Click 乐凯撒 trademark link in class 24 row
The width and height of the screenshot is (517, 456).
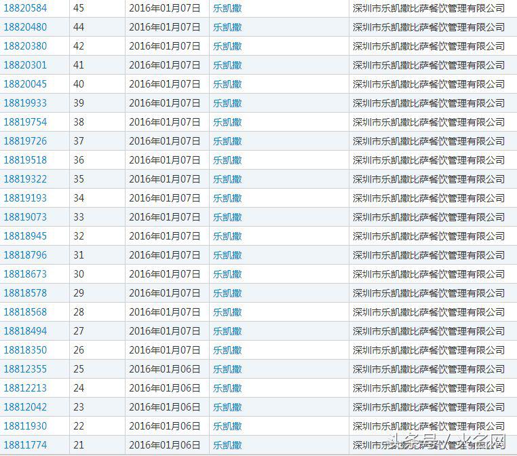[227, 388]
